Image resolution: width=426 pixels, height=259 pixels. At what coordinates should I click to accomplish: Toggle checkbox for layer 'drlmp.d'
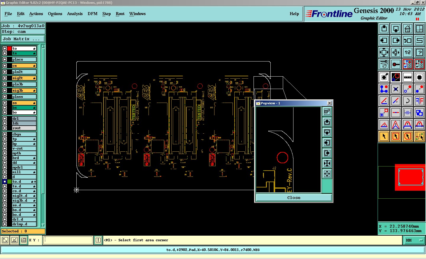coord(5,224)
